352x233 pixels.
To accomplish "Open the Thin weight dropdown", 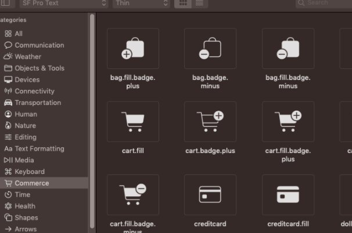I will click(141, 3).
